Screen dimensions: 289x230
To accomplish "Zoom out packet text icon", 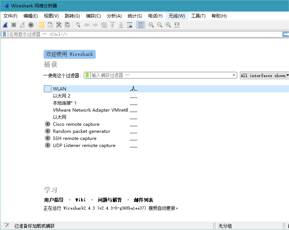I will pyautogui.click(x=160, y=25).
